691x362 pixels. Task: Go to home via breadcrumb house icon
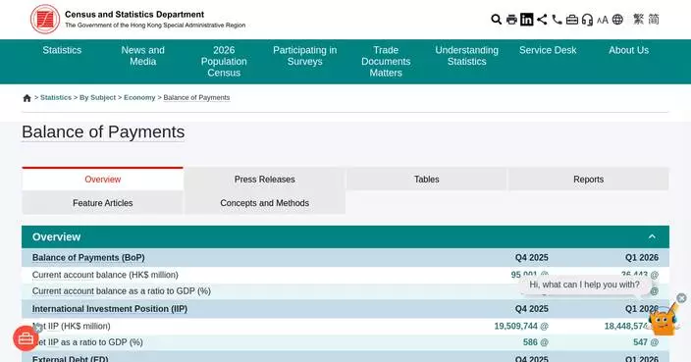(27, 98)
